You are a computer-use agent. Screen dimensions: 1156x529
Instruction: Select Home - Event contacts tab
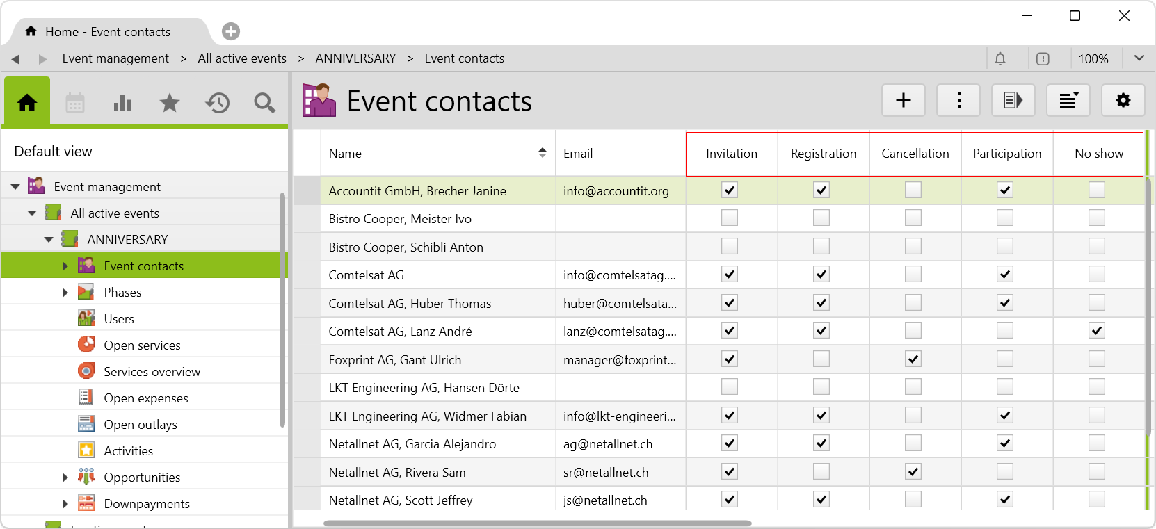(x=108, y=32)
